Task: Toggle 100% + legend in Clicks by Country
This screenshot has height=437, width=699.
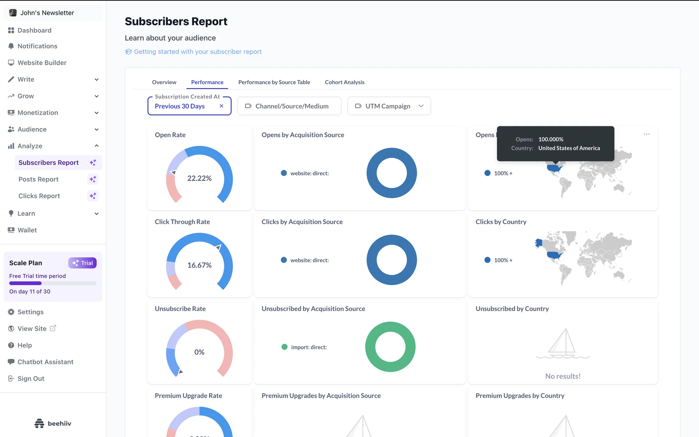Action: [x=498, y=260]
